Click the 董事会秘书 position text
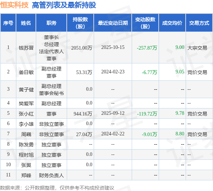This screenshot has height=191, width=213. 51,93
